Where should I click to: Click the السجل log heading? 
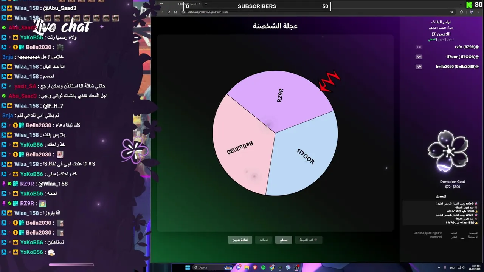pos(441,196)
